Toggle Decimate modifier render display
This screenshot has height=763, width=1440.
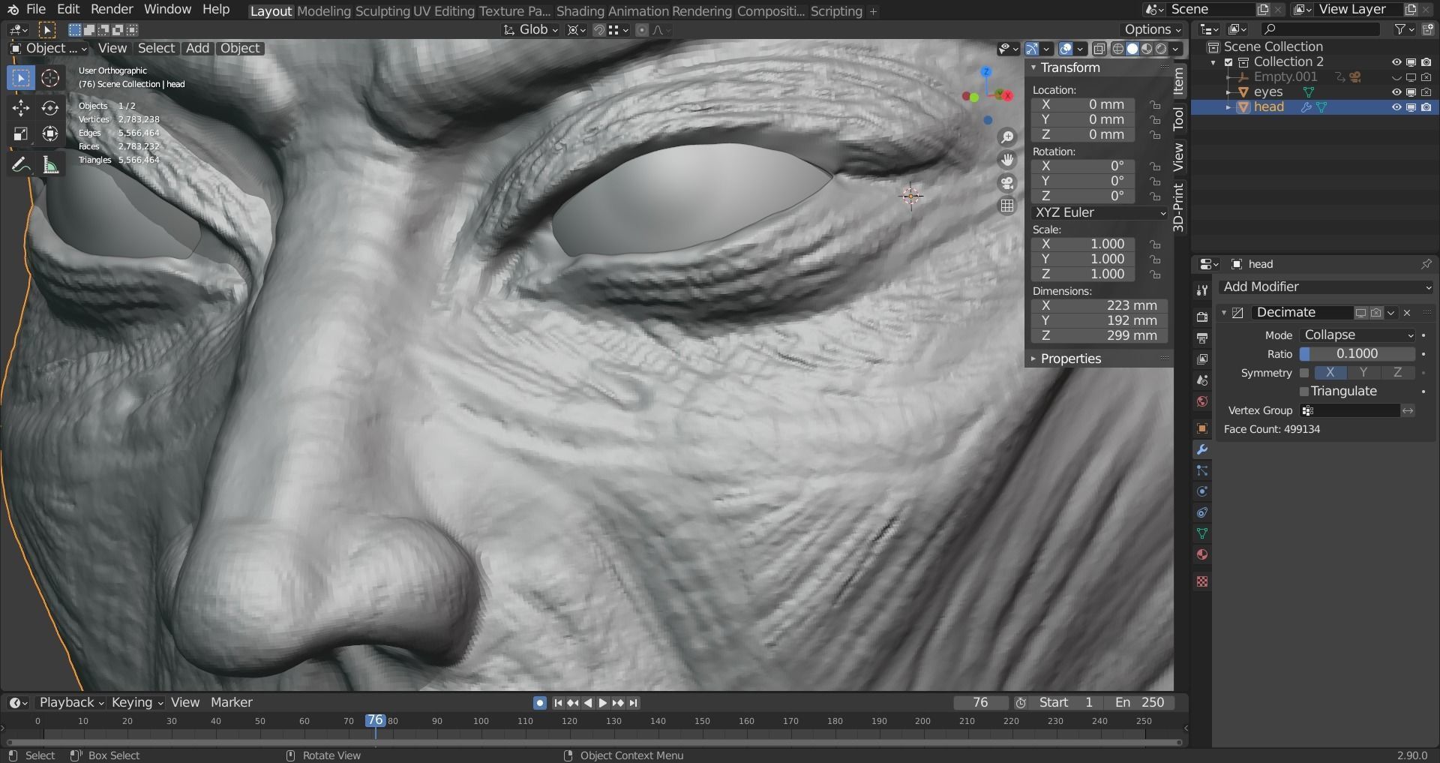pos(1375,313)
